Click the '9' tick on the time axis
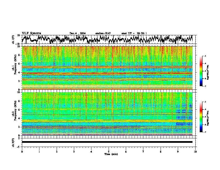This screenshot has width=220, height=170. click(178, 152)
